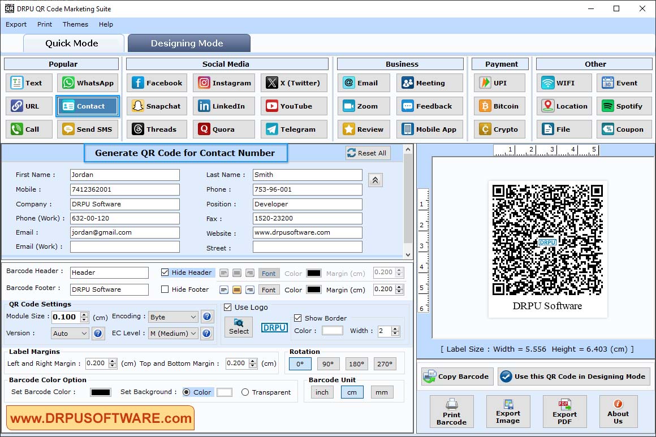Increase the footer Margin value
Image resolution: width=656 pixels, height=437 pixels.
tap(400, 287)
